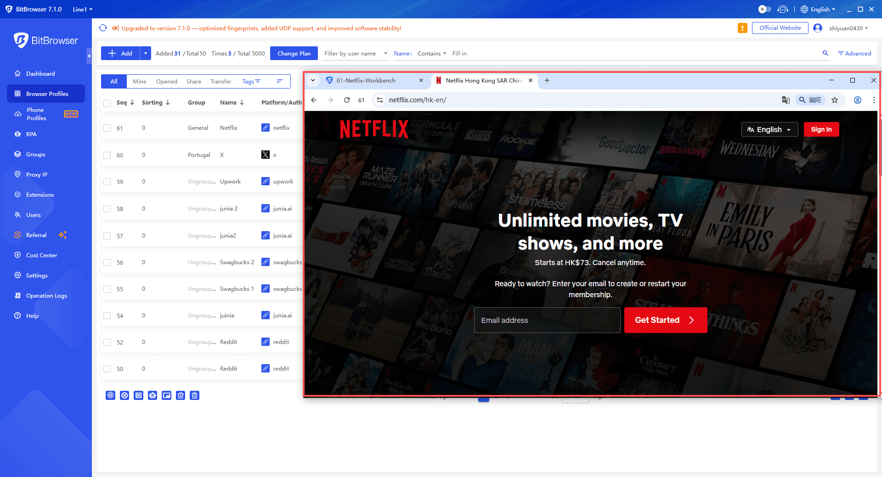Expand the Add button dropdown arrow
The image size is (882, 477).
click(145, 53)
